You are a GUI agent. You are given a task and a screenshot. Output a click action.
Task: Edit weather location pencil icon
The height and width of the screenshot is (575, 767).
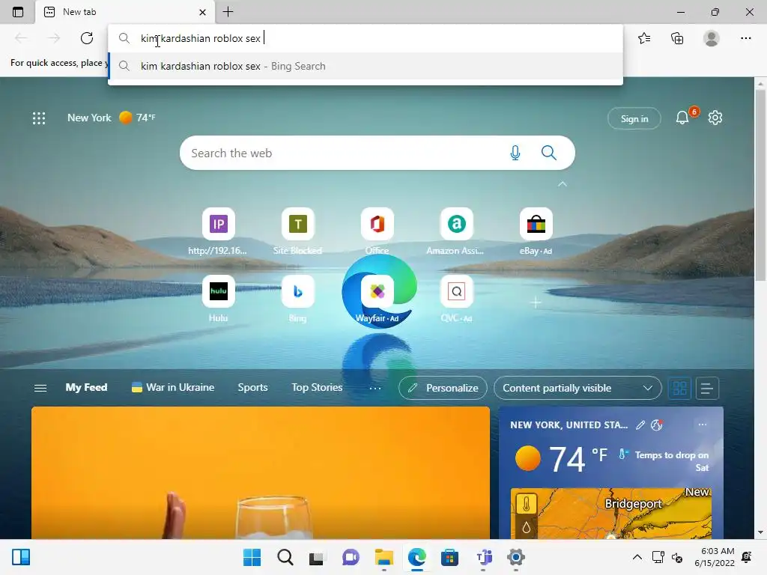pyautogui.click(x=640, y=425)
